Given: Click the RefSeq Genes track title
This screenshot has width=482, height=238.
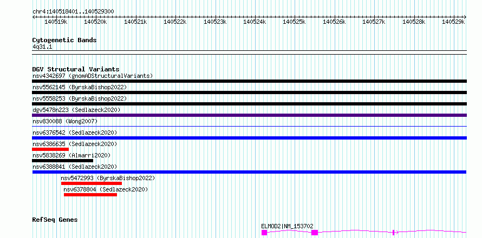Looking at the screenshot, I should [55, 220].
